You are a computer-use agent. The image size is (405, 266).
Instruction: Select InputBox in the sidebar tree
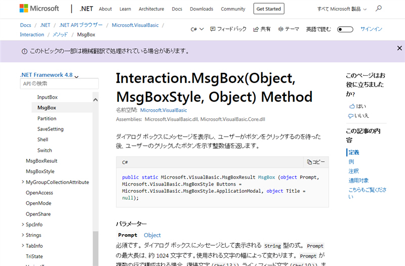pyautogui.click(x=48, y=97)
